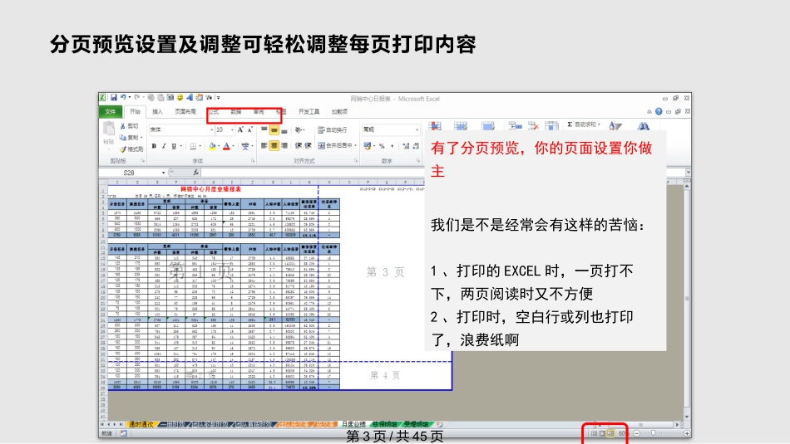Click the smiley face icon in quick access toolbar

(180, 98)
